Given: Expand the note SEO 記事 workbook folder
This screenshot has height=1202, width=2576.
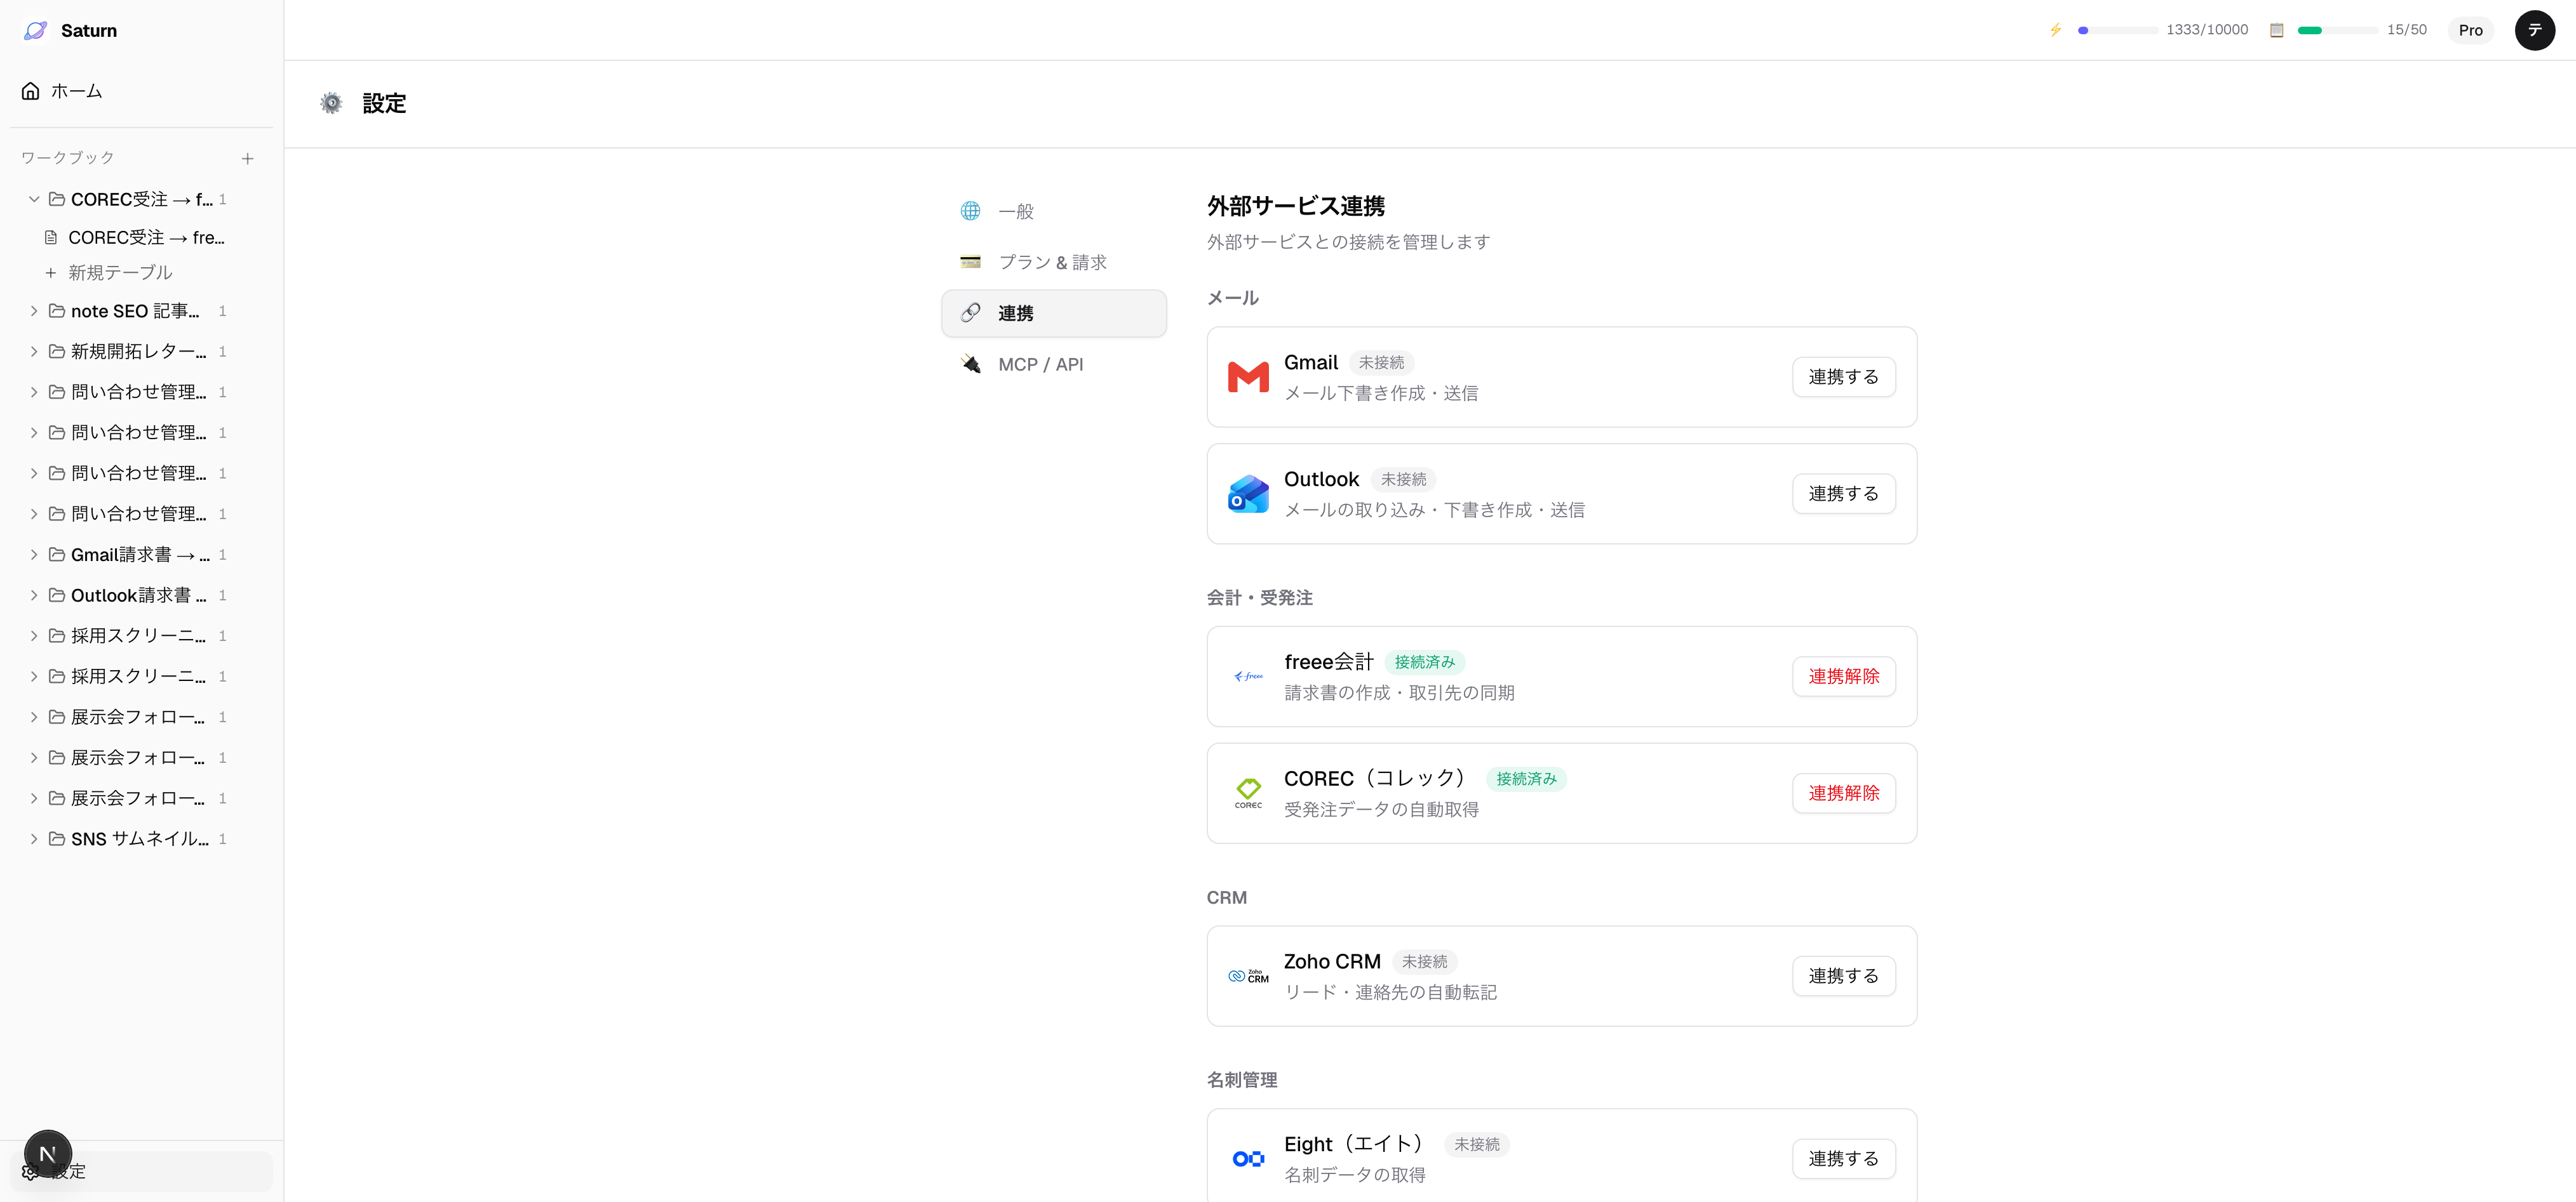Looking at the screenshot, I should (x=34, y=312).
